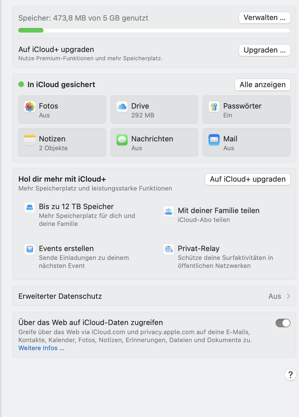Image resolution: width=299 pixels, height=417 pixels.
Task: Open help with the question mark button
Action: [x=290, y=375]
